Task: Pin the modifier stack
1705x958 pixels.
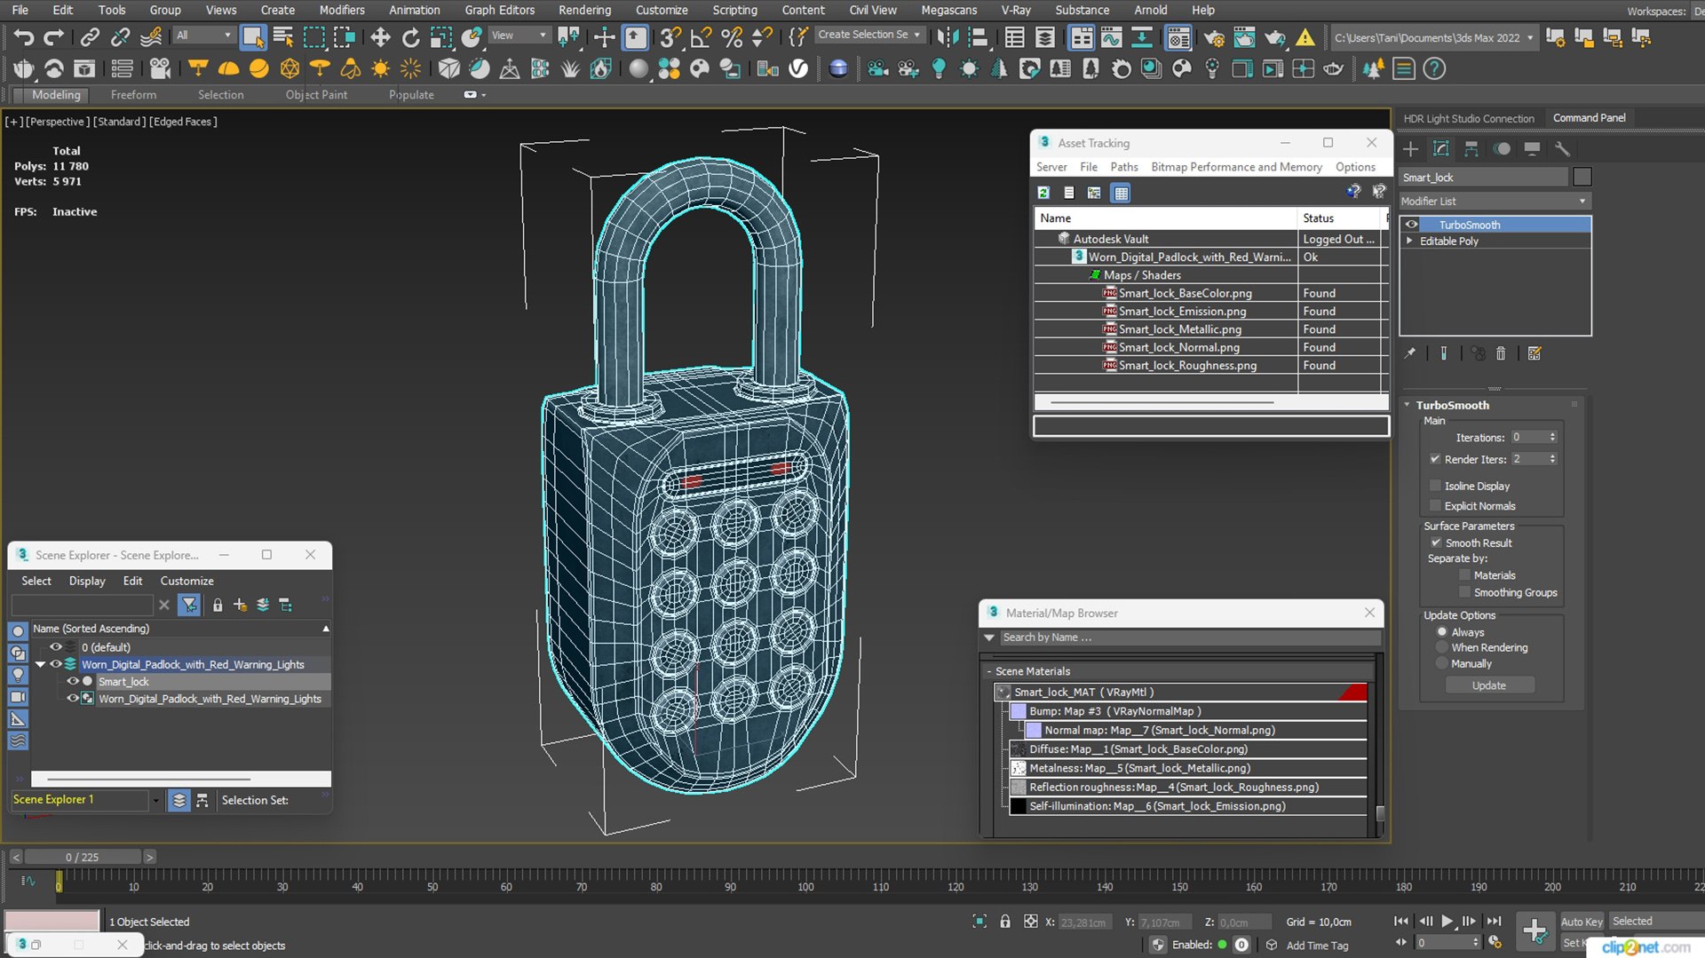Action: coord(1409,353)
